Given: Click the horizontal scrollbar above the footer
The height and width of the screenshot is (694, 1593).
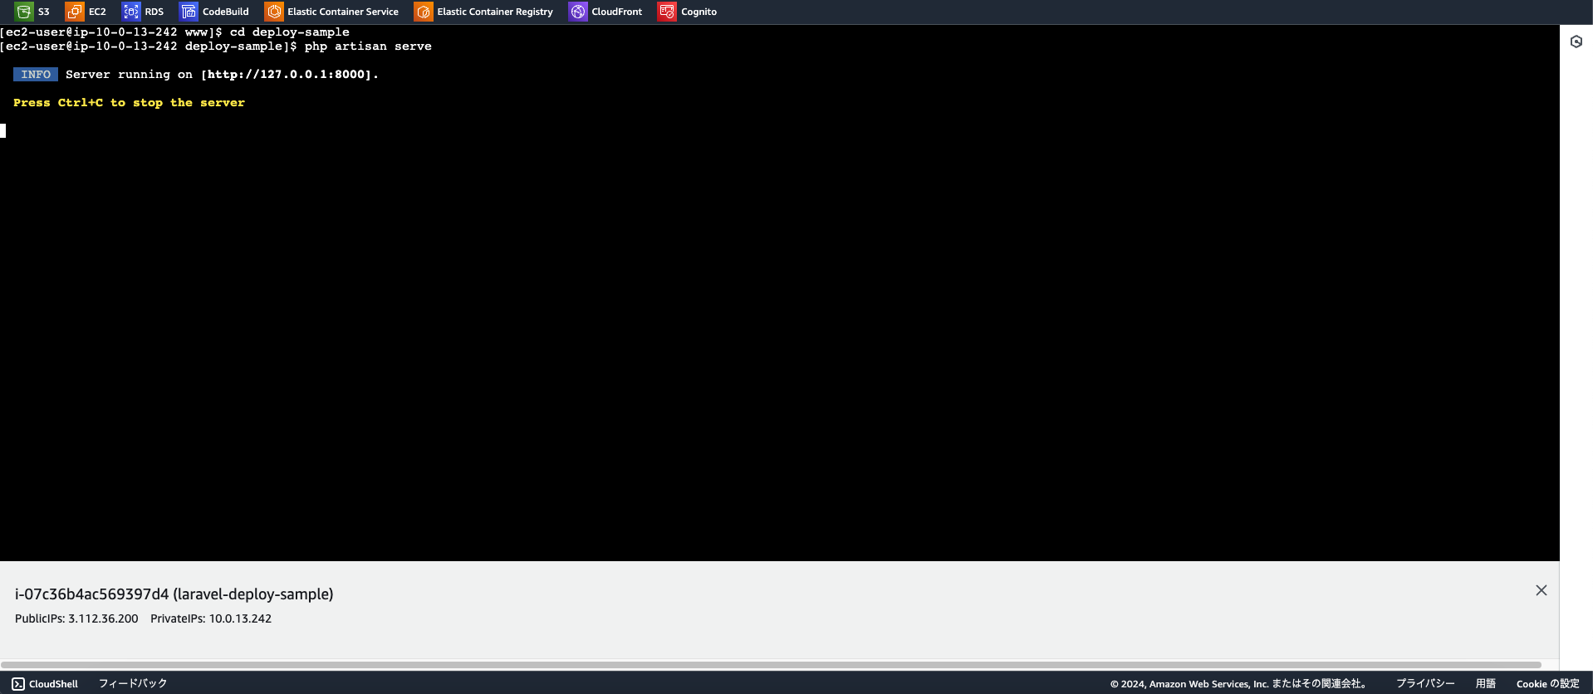Looking at the screenshot, I should [x=771, y=665].
